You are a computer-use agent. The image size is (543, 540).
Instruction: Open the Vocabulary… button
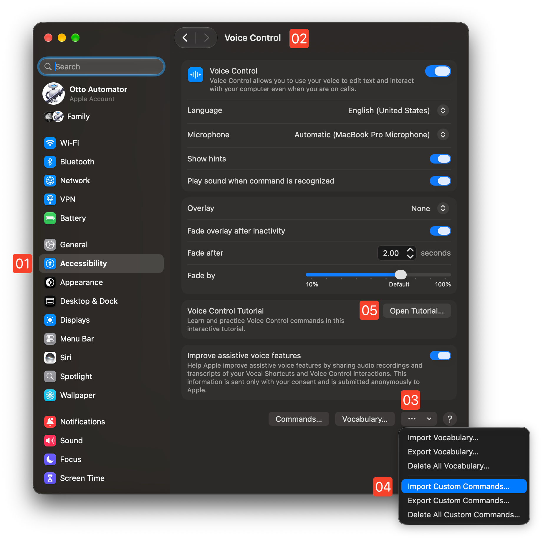[365, 419]
